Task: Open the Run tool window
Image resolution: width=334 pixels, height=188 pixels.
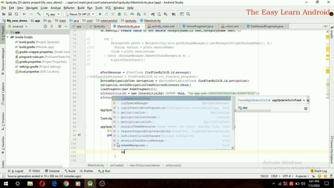Action: click(x=104, y=171)
